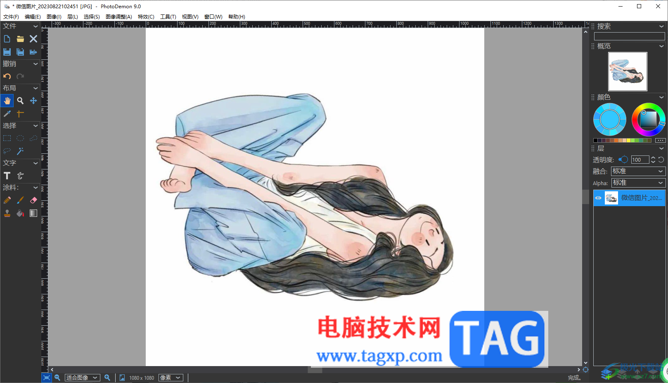Save the image with floppy disk icon
668x383 pixels.
pyautogui.click(x=7, y=52)
